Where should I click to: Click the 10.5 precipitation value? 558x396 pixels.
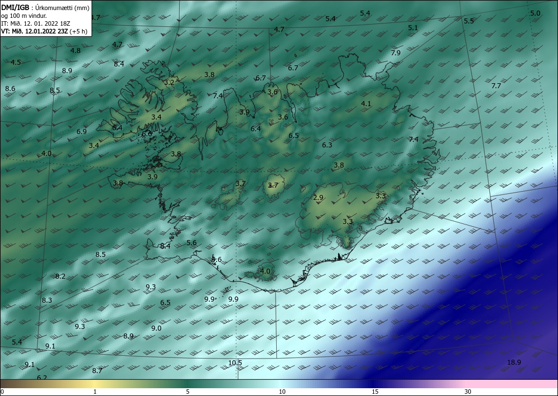[x=235, y=363]
